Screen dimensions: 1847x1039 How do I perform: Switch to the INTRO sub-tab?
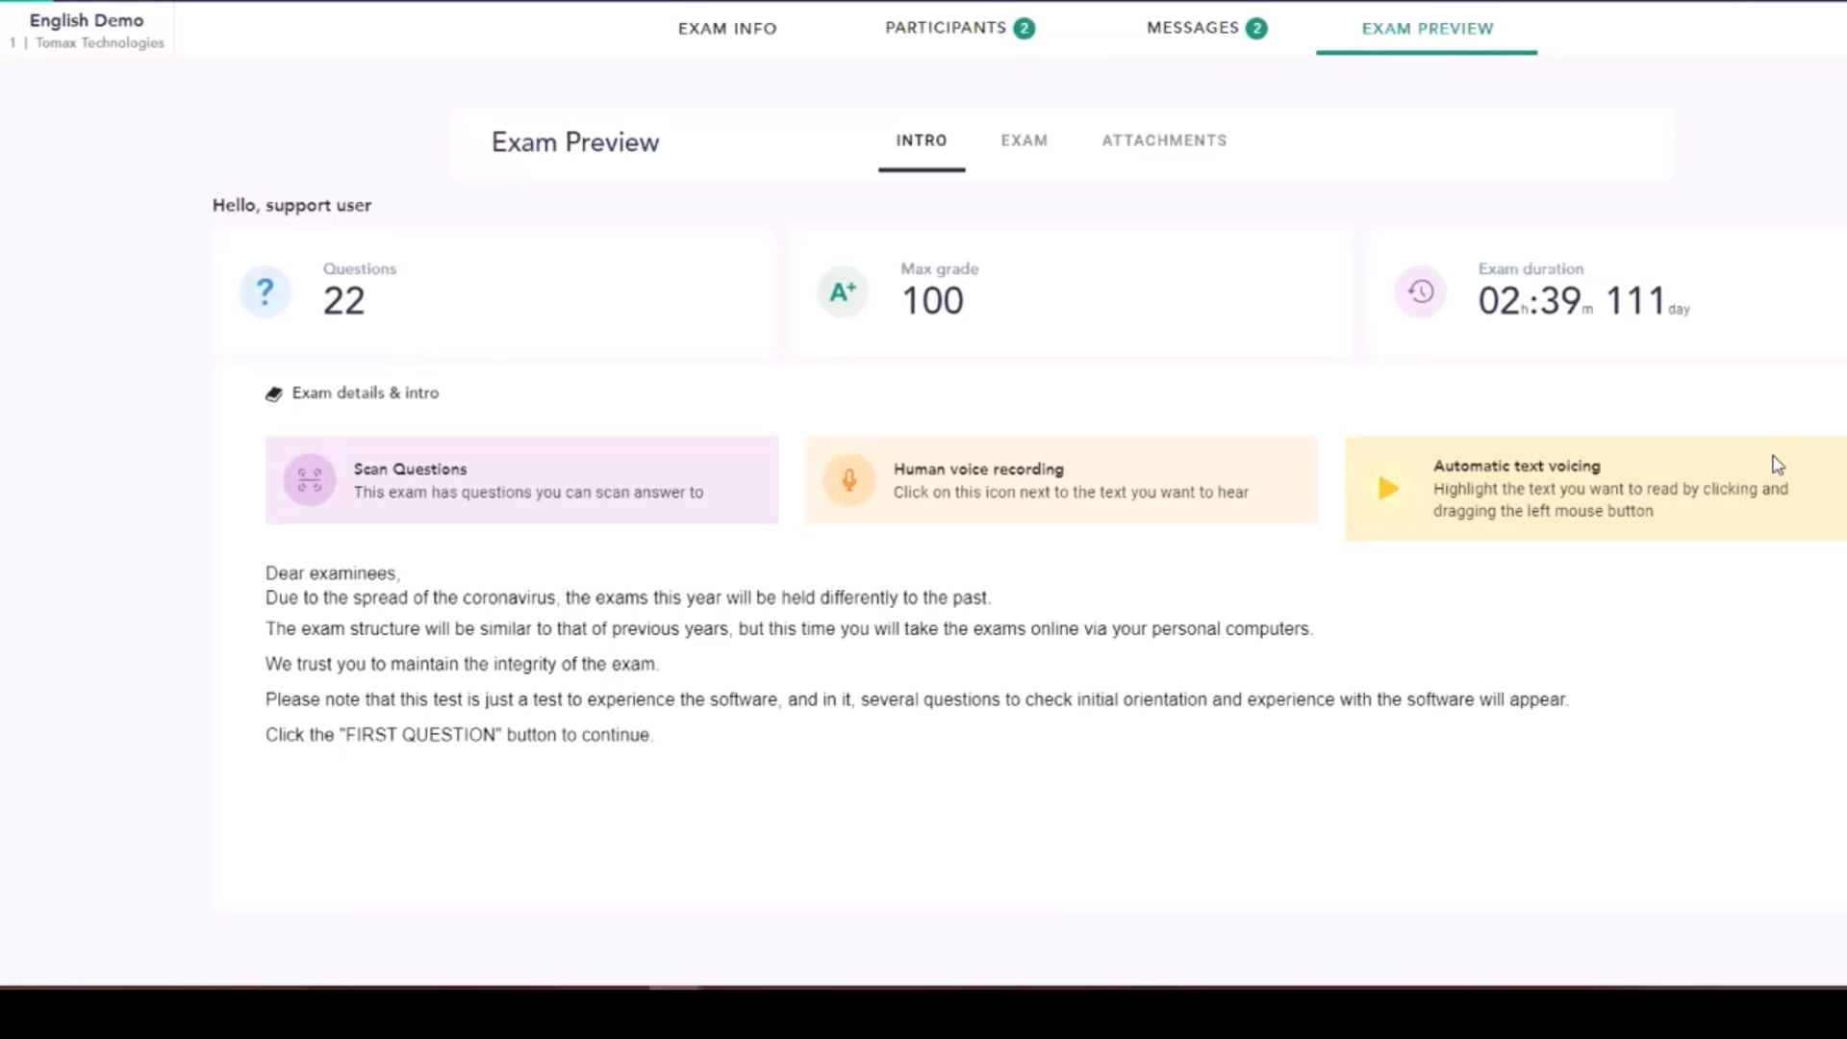pos(921,140)
